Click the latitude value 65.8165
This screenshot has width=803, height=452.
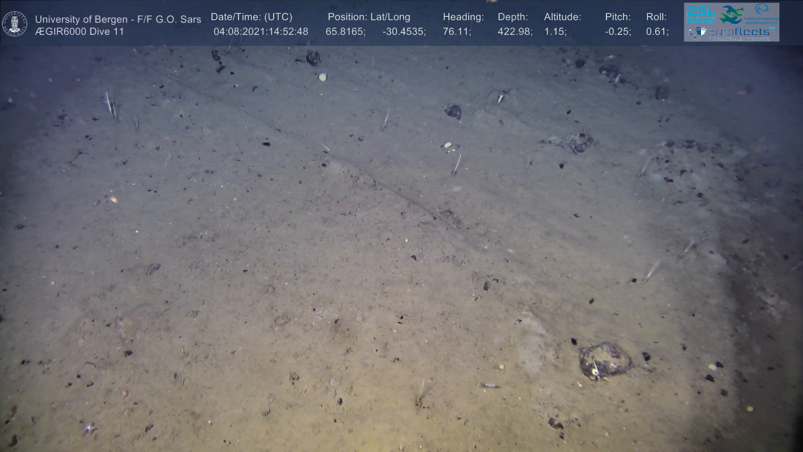click(x=345, y=32)
